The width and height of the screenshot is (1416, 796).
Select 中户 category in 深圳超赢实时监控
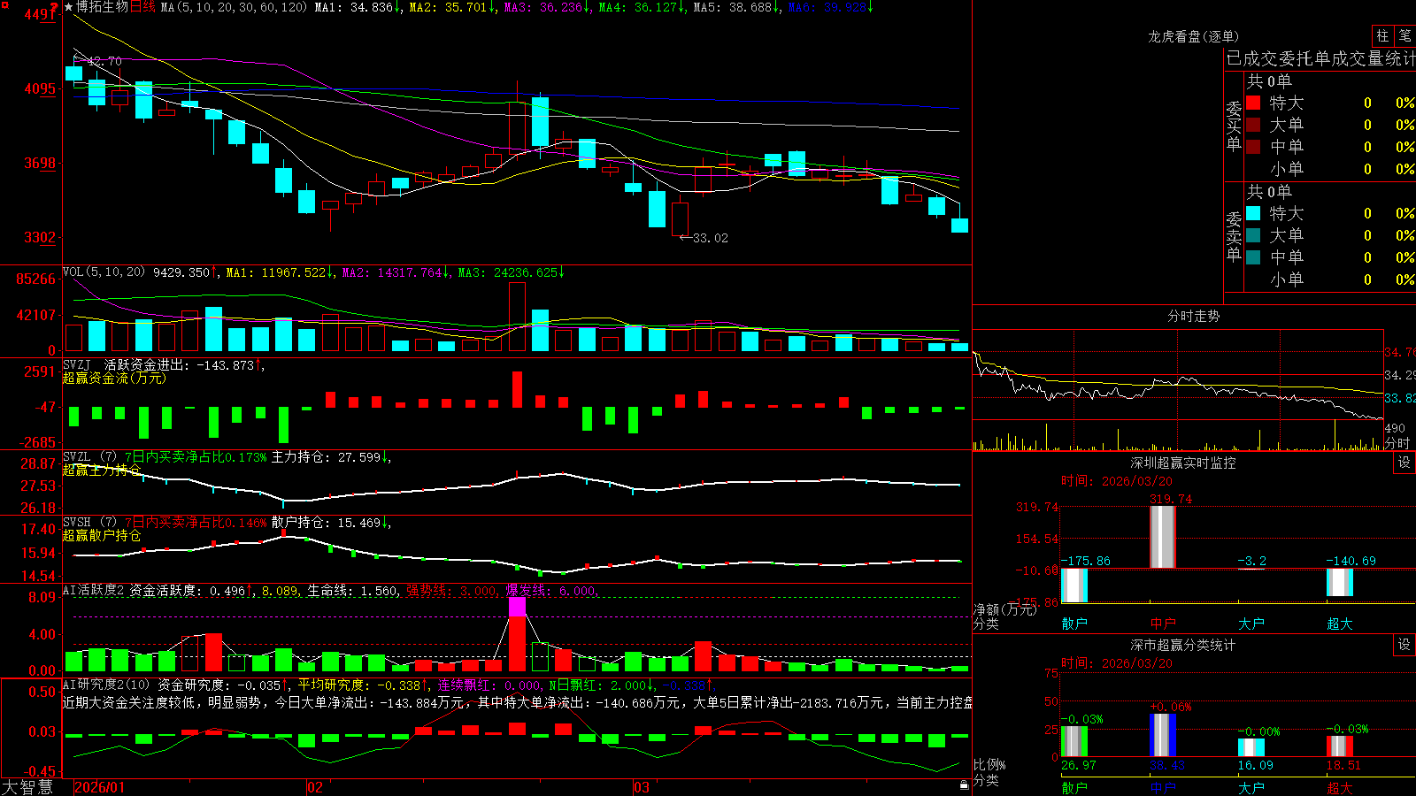(1163, 624)
